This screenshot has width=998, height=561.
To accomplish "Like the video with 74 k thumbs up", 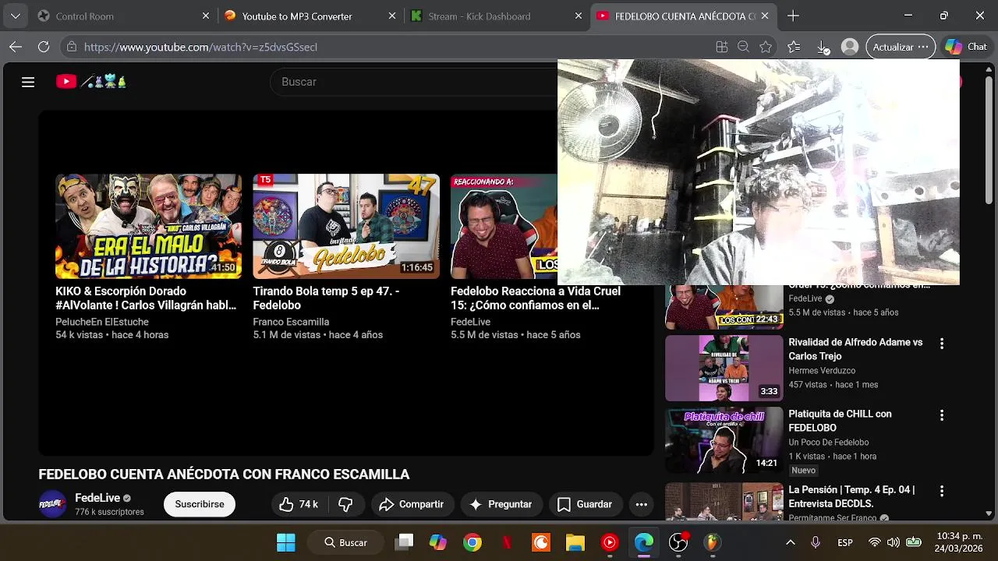I will (x=299, y=504).
